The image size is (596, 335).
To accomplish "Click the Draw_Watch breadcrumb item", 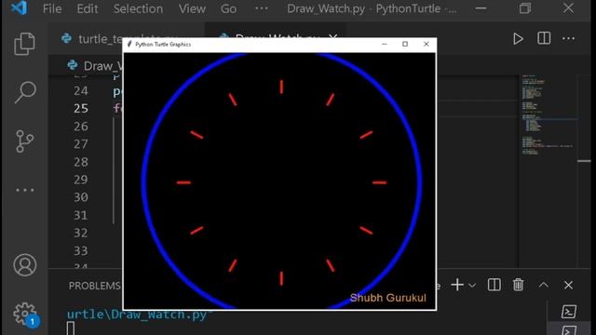I will pos(95,66).
